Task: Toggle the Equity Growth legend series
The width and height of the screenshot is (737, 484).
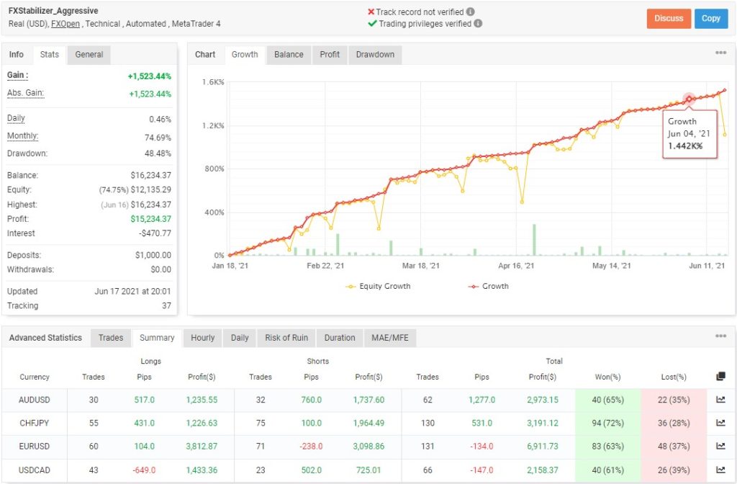Action: coord(378,286)
